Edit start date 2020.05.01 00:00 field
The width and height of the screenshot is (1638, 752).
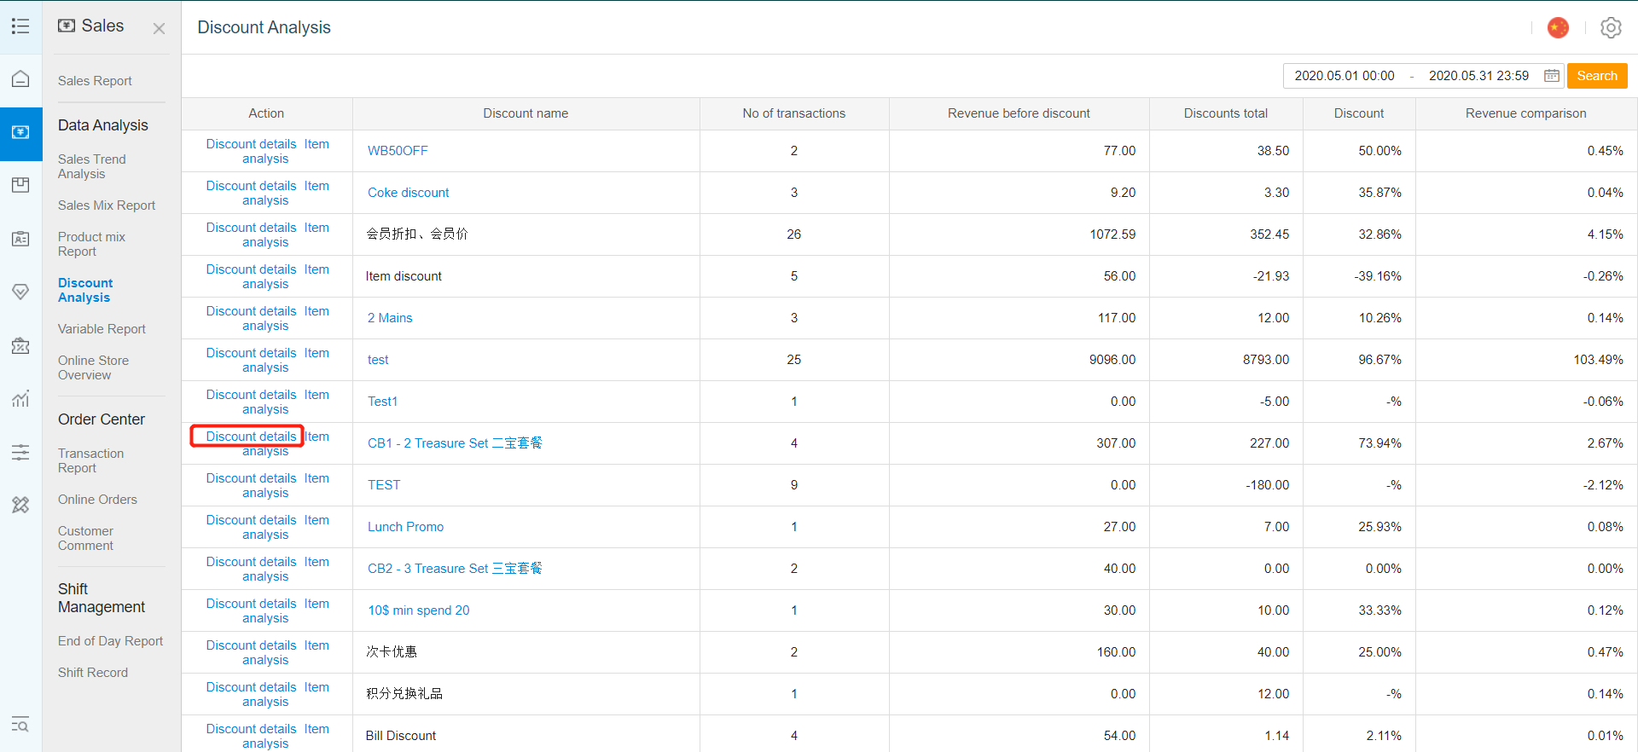[x=1345, y=76]
